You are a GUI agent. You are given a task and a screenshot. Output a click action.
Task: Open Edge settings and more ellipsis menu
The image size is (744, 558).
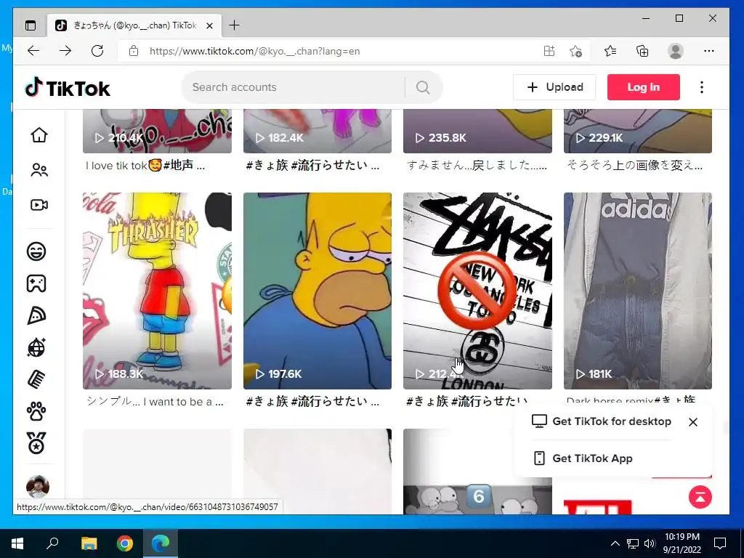709,51
